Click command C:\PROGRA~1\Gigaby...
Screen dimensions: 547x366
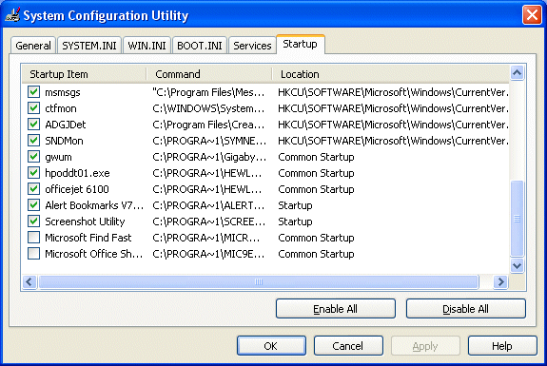pos(209,157)
